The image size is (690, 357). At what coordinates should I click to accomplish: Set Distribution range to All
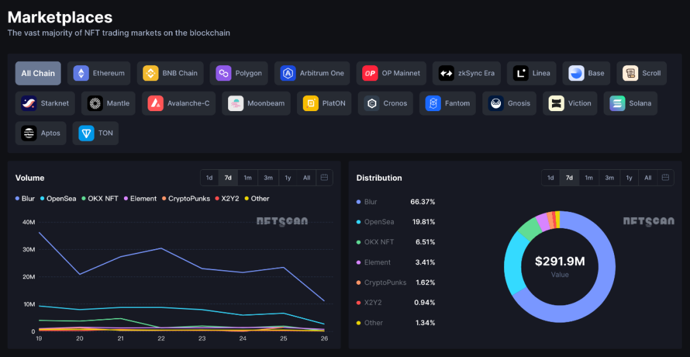coord(648,178)
